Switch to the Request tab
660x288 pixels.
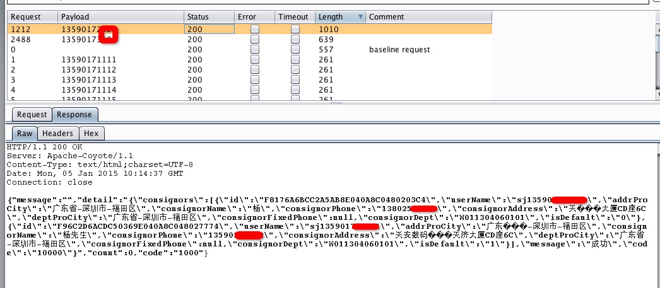pos(32,114)
